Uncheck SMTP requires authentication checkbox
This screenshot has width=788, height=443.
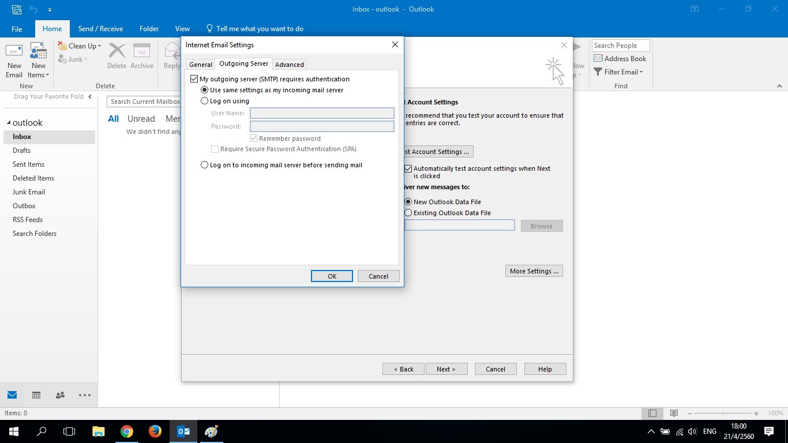[x=194, y=79]
